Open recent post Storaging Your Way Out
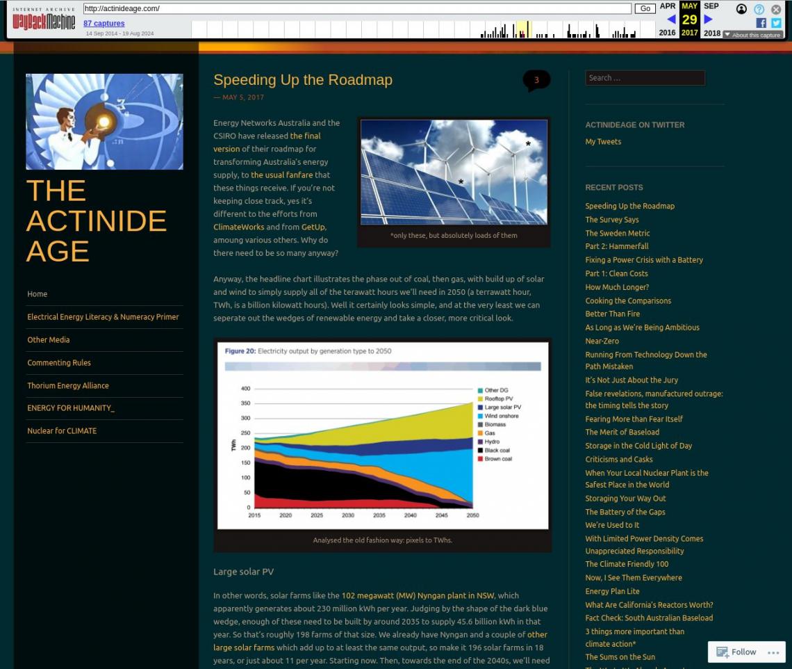The height and width of the screenshot is (669, 792). click(x=625, y=499)
